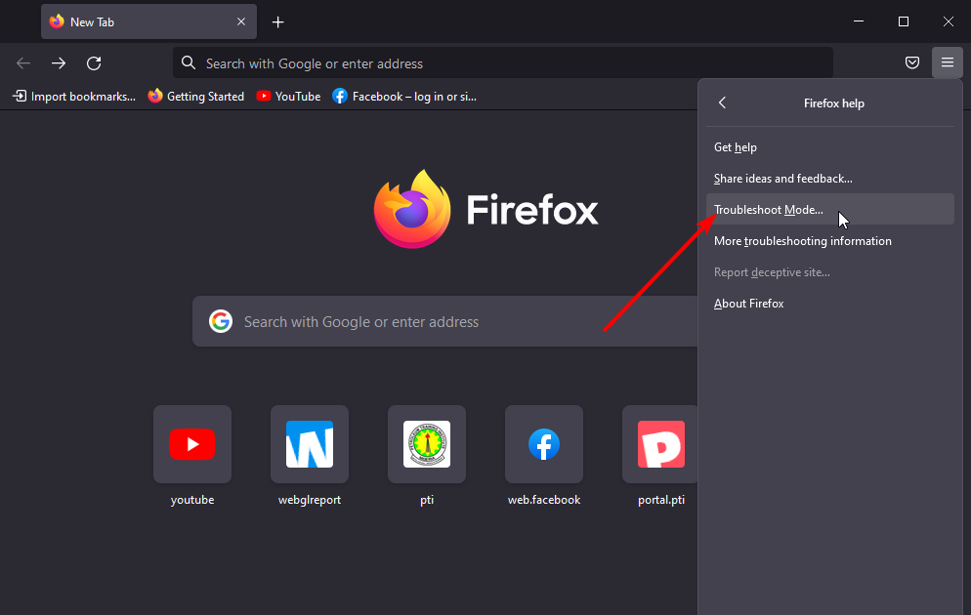Click the forward navigation arrow
The height and width of the screenshot is (615, 971).
click(x=58, y=62)
